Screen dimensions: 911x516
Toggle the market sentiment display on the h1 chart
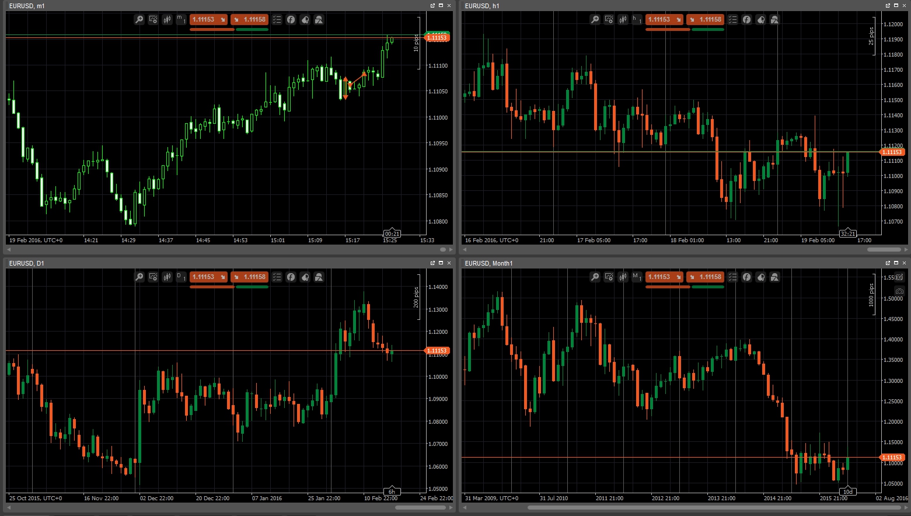760,19
